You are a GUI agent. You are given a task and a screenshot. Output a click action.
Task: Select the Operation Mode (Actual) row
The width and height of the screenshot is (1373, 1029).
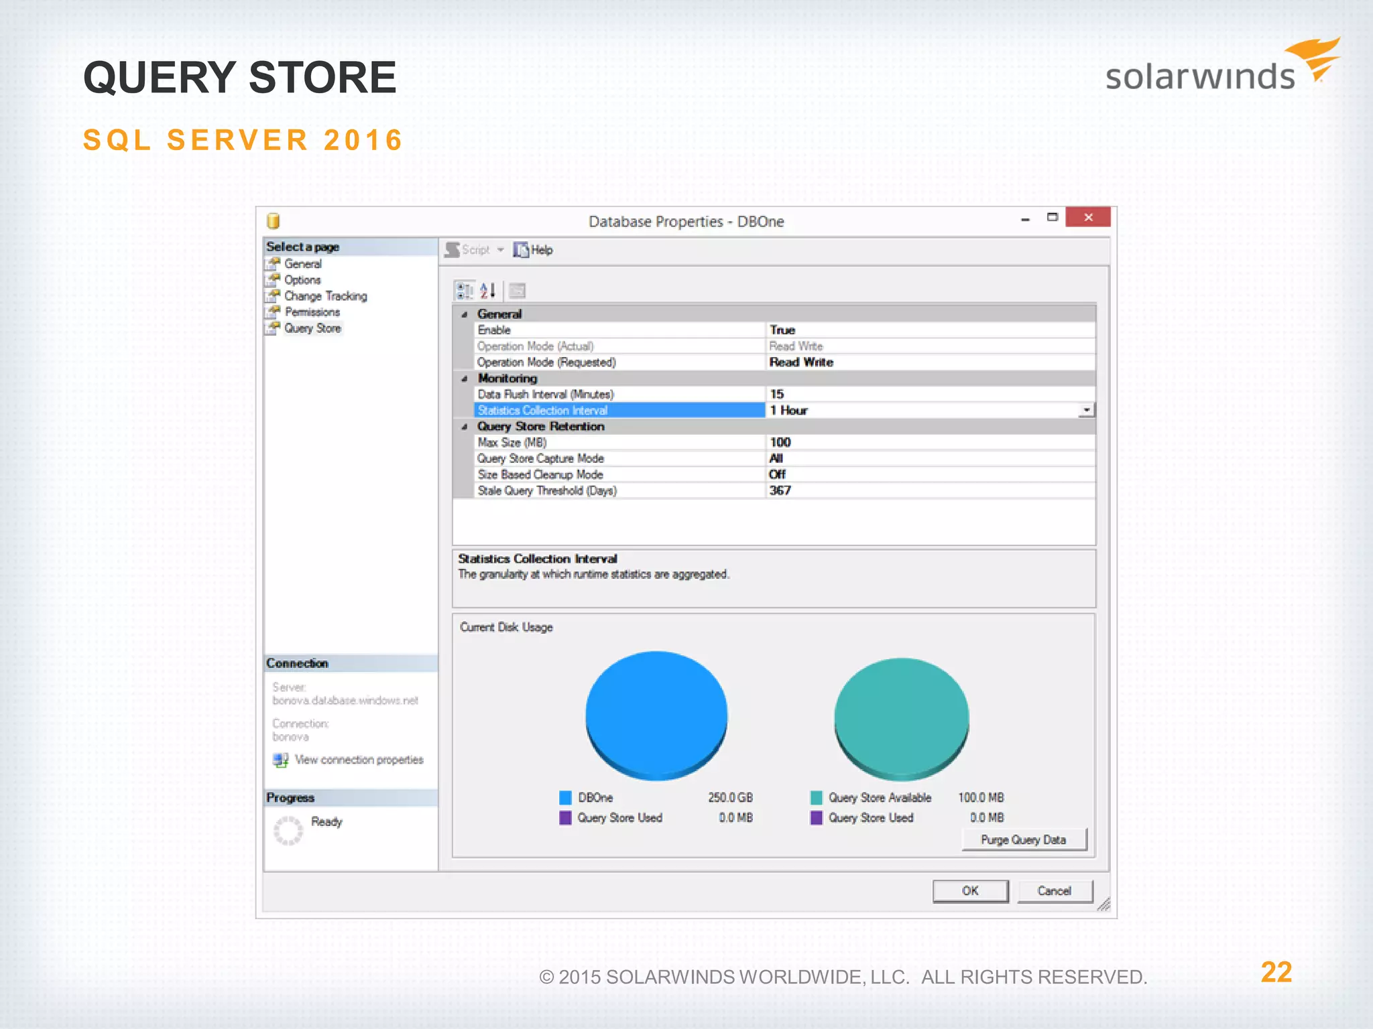point(784,346)
